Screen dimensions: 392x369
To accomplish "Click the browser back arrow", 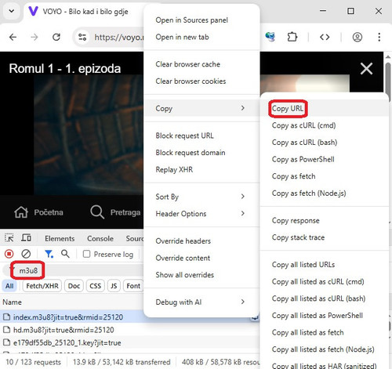I will tap(13, 37).
